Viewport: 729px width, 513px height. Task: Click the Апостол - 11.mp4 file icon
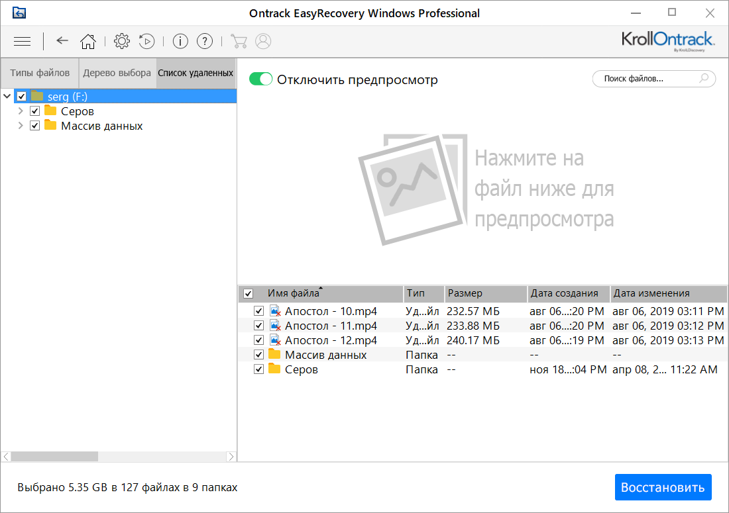tap(275, 326)
